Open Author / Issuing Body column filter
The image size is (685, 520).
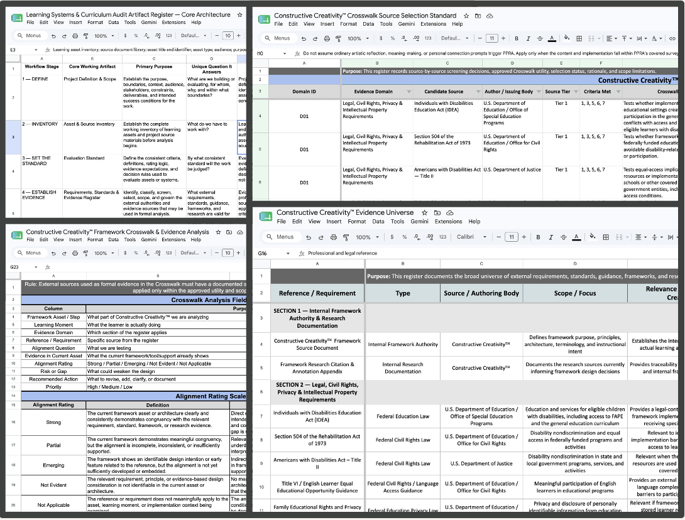point(539,92)
